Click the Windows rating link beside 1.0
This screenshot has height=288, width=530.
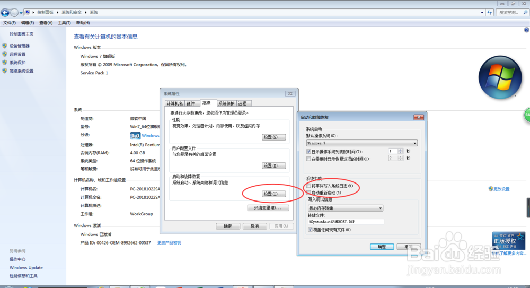coord(151,136)
